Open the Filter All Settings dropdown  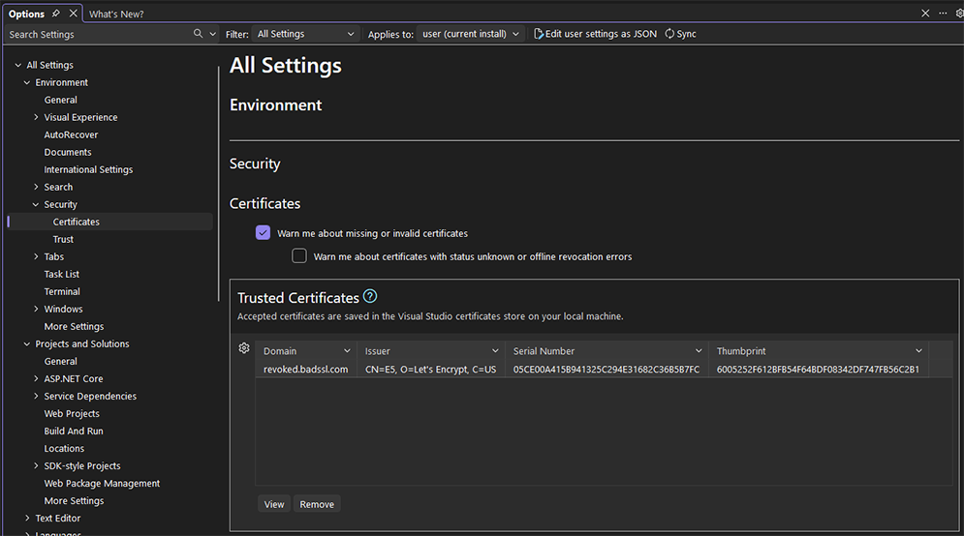[x=306, y=34]
